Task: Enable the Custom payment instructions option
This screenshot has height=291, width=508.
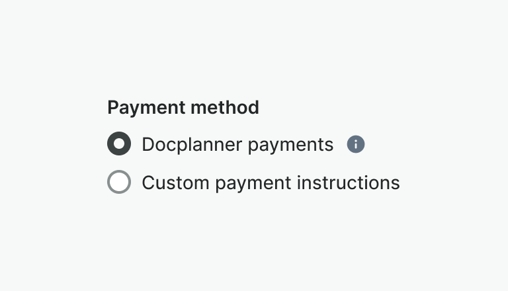Action: (119, 182)
